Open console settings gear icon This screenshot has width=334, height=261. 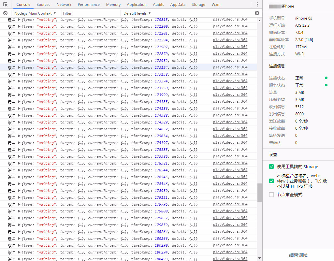coord(257,13)
